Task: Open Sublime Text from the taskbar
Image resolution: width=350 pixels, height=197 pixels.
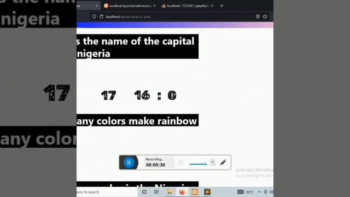Action: pos(207,192)
